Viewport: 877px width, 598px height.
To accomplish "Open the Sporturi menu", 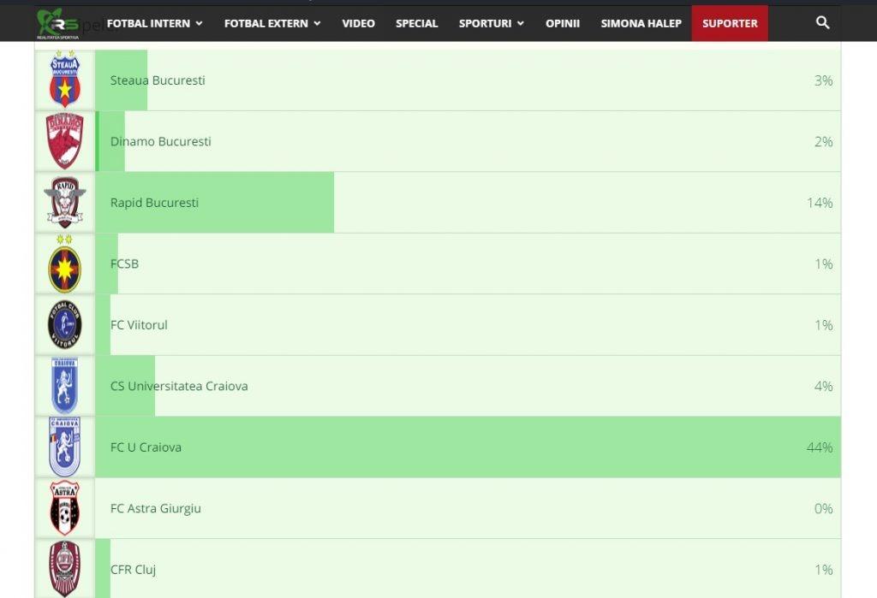I will 486,23.
